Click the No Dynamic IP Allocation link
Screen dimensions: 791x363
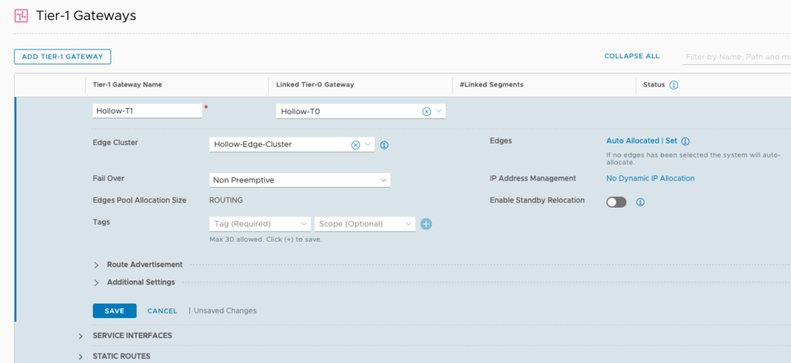[x=650, y=178]
